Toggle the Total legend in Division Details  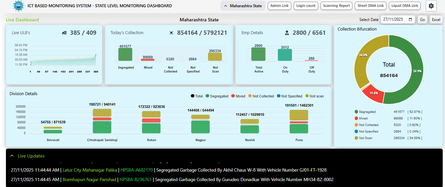(197, 96)
